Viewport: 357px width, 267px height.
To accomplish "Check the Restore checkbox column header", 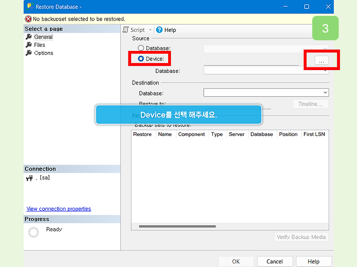I will tap(142, 134).
